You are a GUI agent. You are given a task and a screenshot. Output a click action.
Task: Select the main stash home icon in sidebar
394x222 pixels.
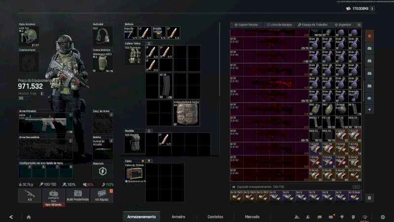coord(369,36)
